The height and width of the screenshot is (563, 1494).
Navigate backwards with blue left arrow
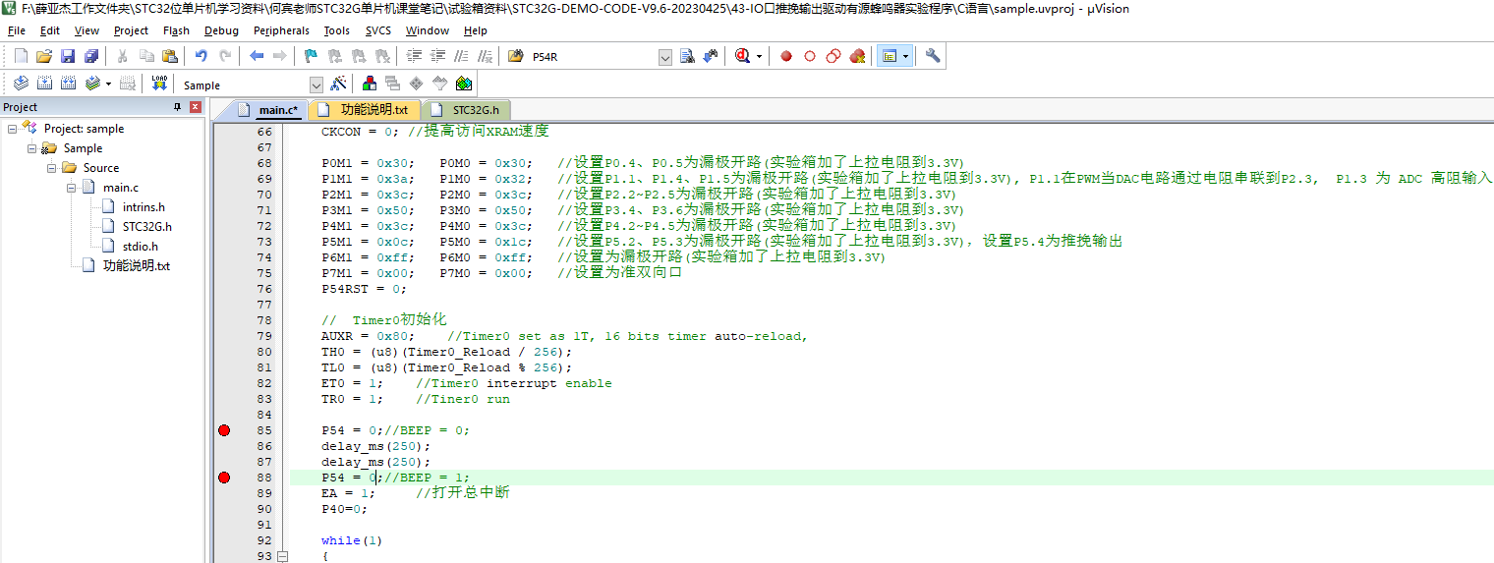(257, 56)
